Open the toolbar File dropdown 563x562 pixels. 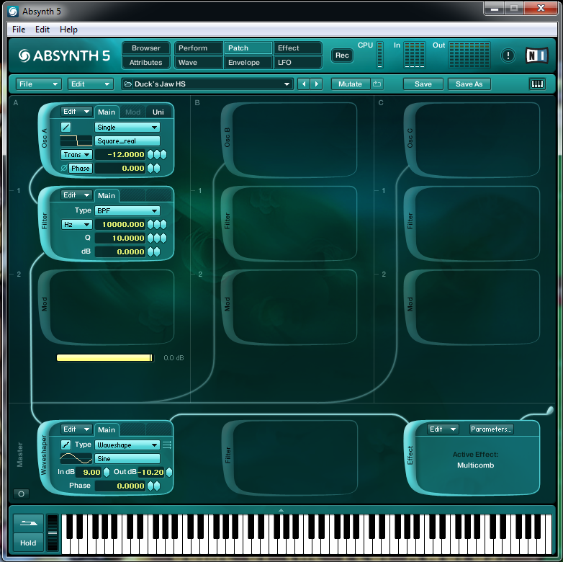[x=38, y=84]
